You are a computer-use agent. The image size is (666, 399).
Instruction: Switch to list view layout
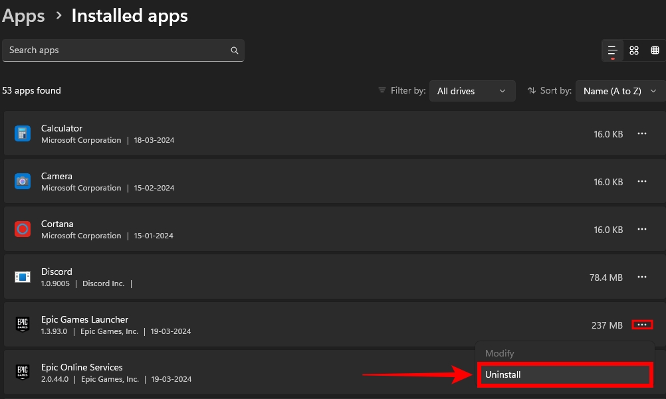[612, 50]
